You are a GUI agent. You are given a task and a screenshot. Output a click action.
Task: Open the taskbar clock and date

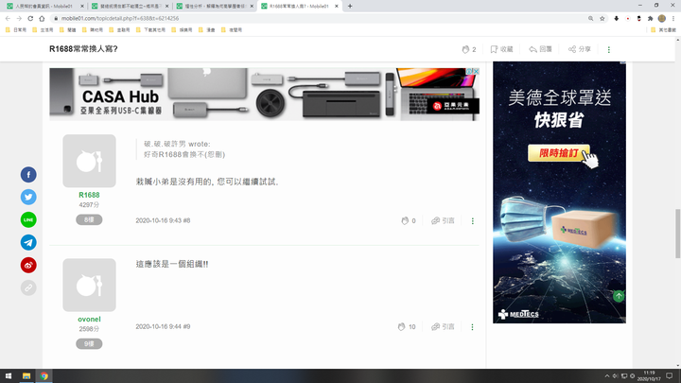click(649, 376)
